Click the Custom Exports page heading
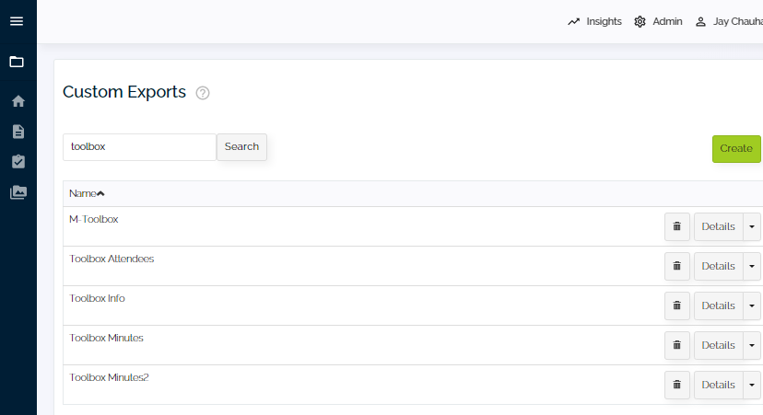The image size is (763, 415). (x=124, y=92)
